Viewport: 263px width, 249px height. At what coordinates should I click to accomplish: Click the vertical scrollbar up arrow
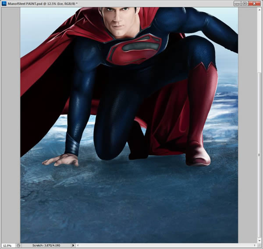pyautogui.click(x=259, y=9)
